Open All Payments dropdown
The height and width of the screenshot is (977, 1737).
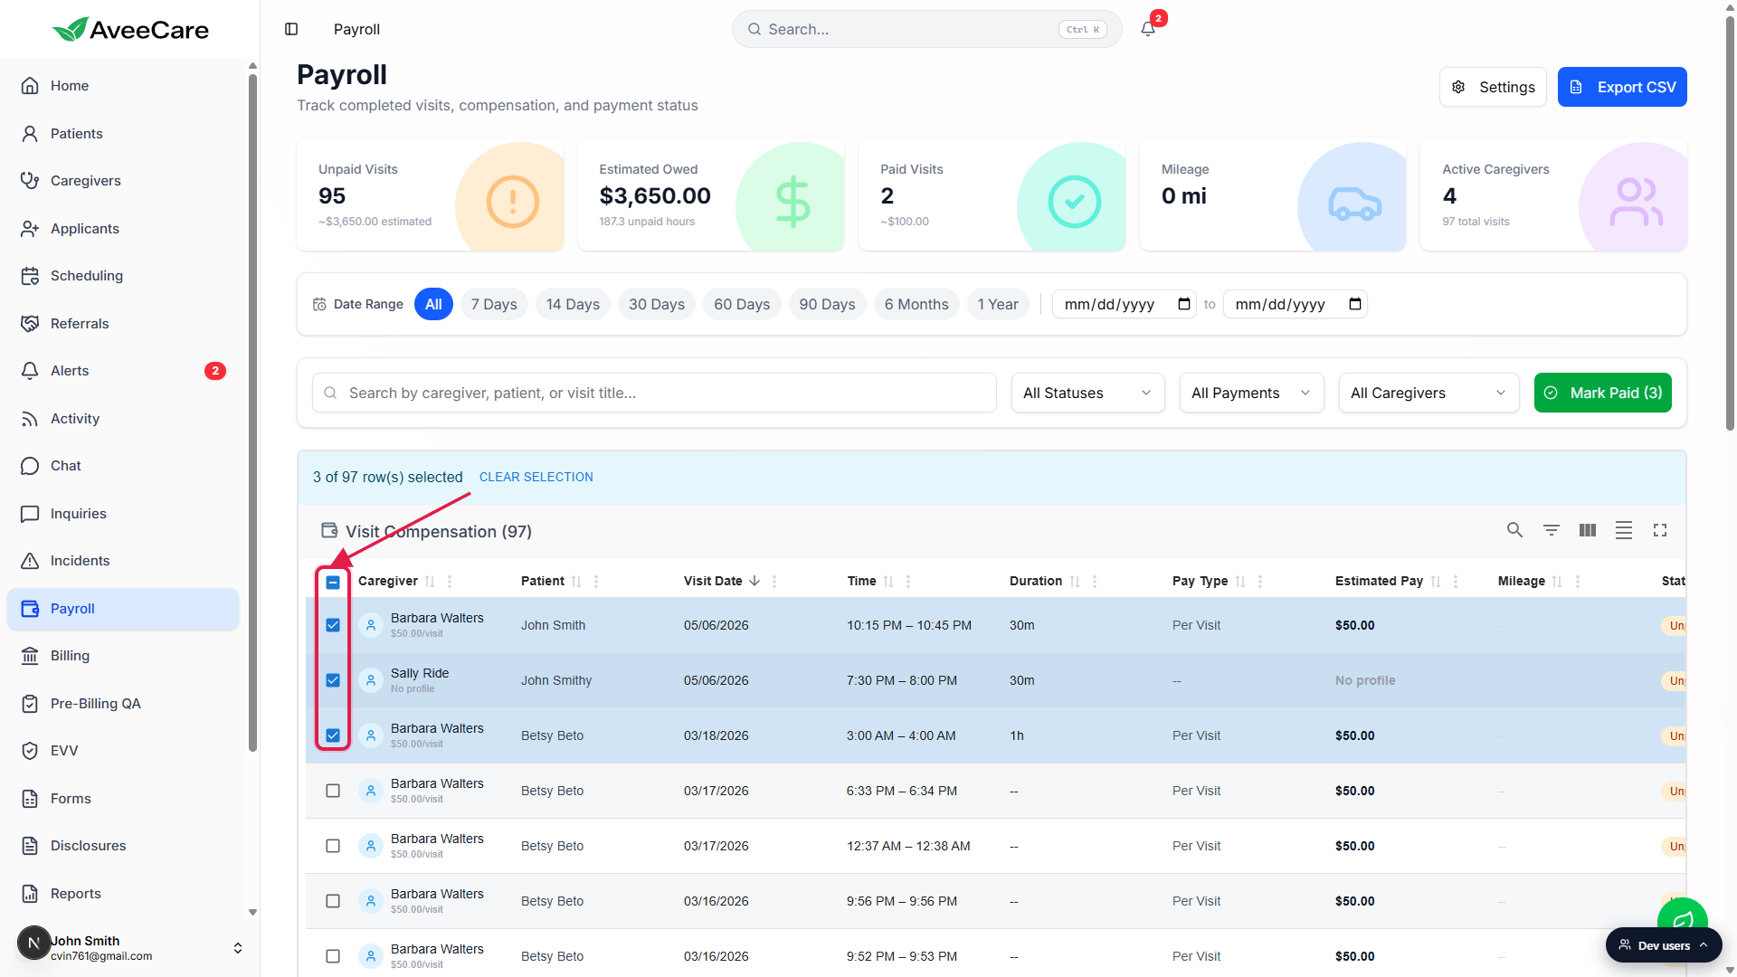coord(1251,393)
